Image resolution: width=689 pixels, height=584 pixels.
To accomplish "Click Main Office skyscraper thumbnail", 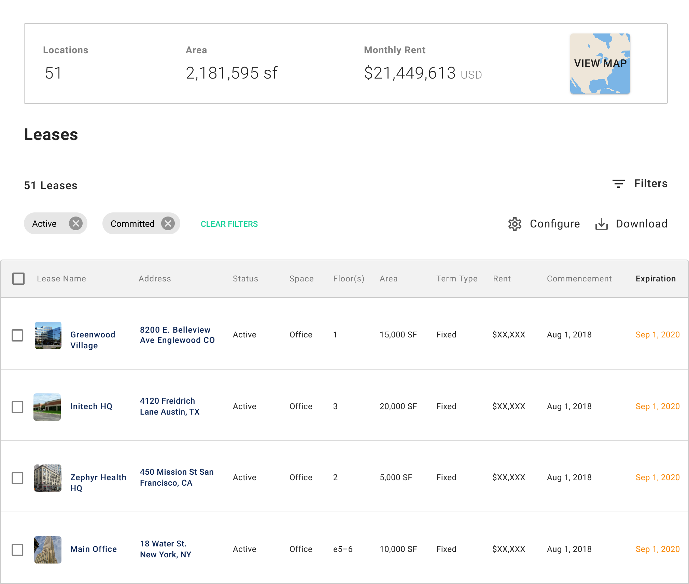I will [48, 550].
